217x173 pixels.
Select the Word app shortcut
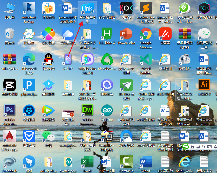[x=146, y=162]
